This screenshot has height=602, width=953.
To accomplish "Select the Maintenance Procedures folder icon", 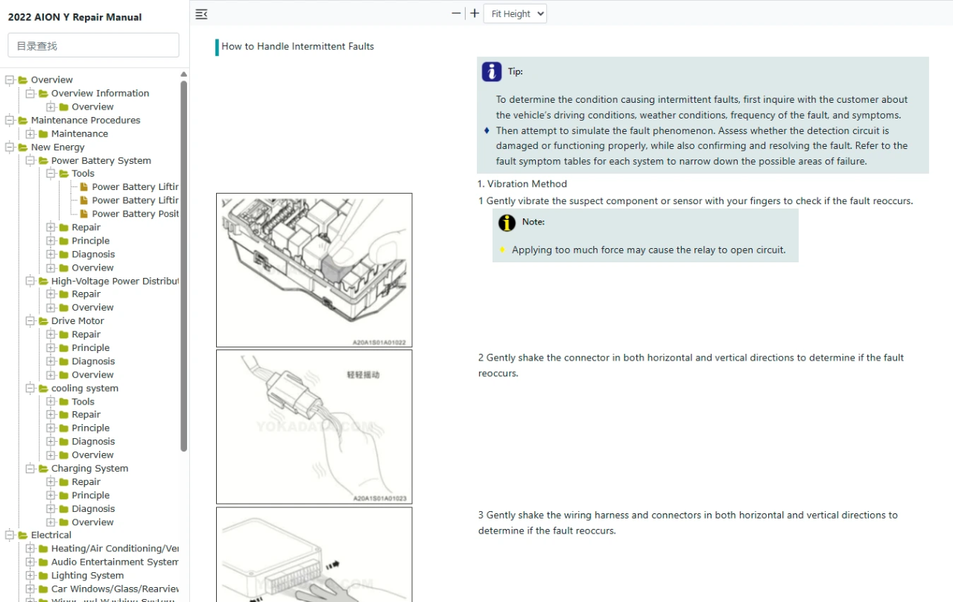I will pos(23,120).
